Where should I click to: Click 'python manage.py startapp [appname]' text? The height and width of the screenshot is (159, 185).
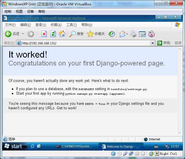point(95,94)
